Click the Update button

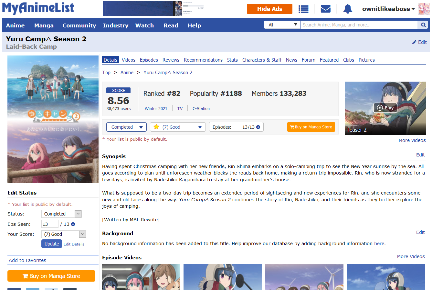pyautogui.click(x=51, y=244)
